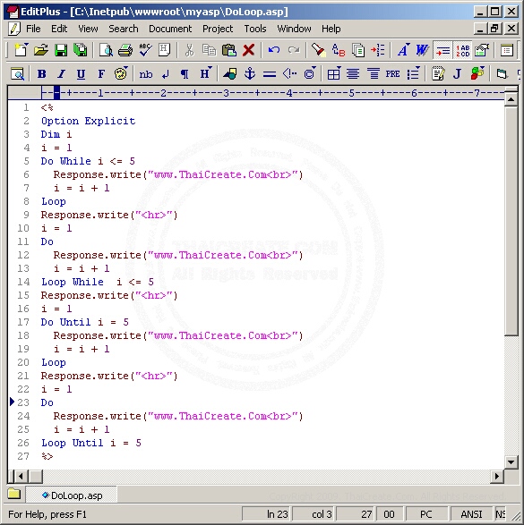Click the Set Font icon A
This screenshot has width=524, height=525.
click(403, 50)
